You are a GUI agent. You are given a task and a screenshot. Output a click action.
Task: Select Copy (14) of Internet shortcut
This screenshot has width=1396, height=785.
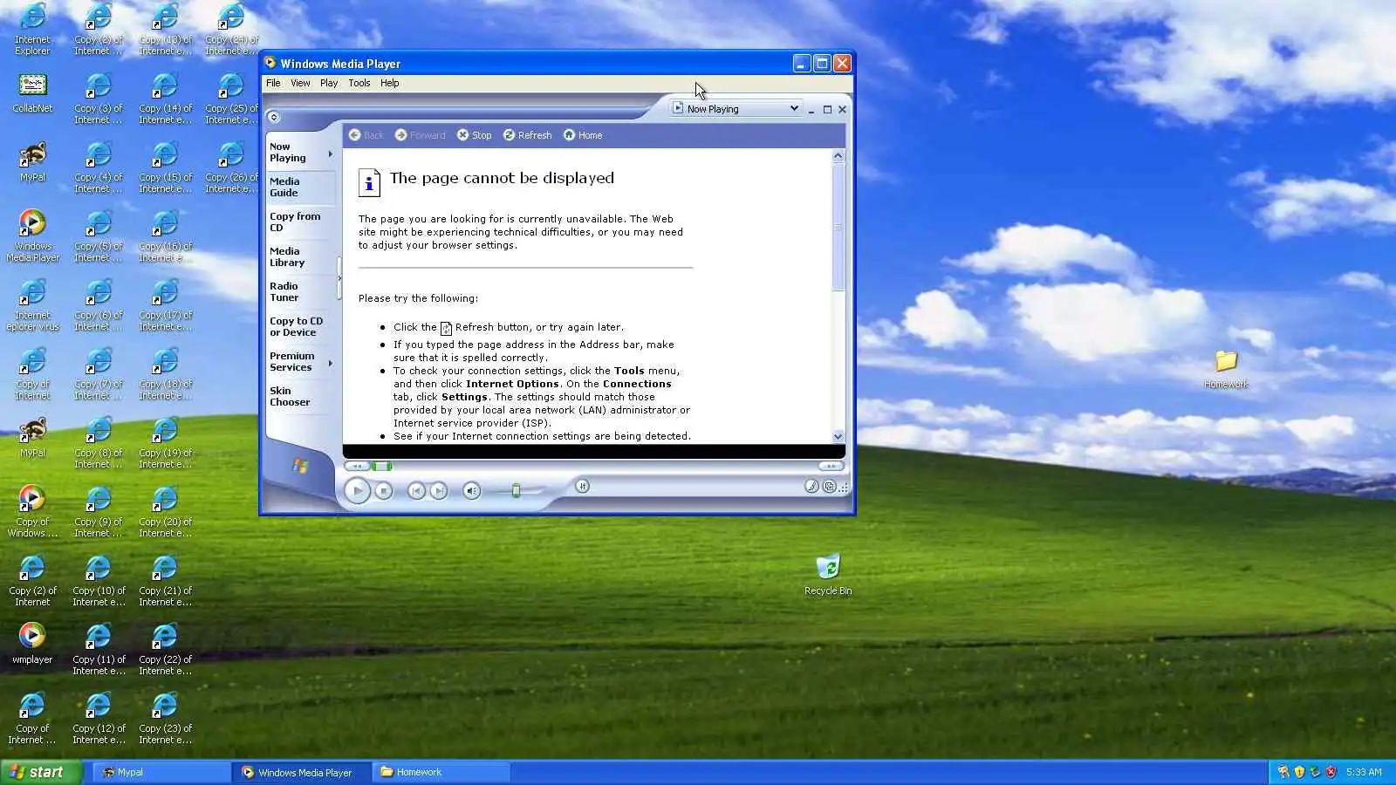tap(165, 99)
